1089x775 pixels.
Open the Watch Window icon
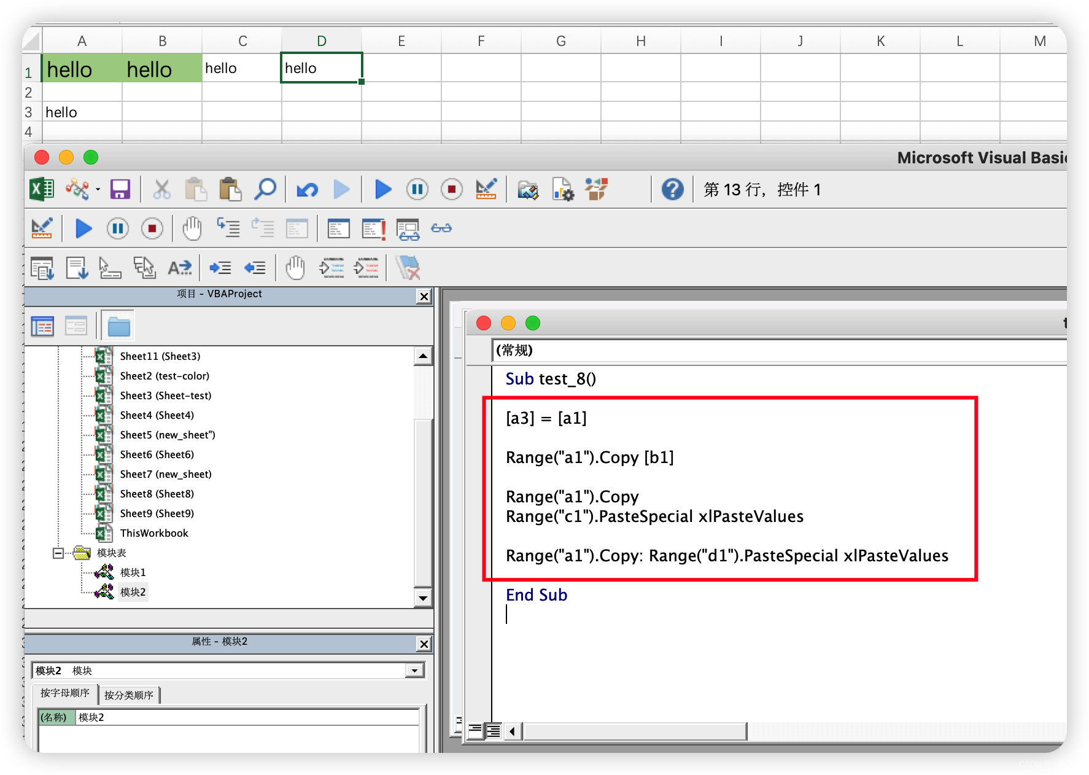tap(408, 229)
